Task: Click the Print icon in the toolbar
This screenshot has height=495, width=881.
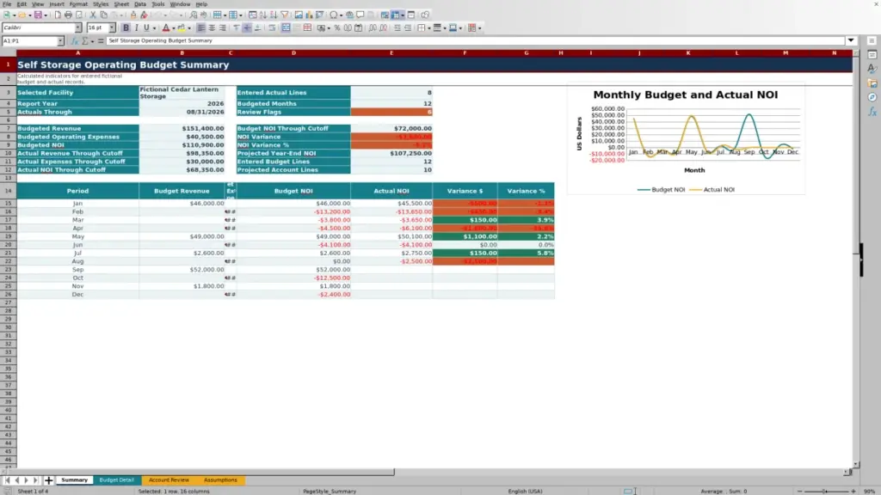Action: [x=68, y=15]
